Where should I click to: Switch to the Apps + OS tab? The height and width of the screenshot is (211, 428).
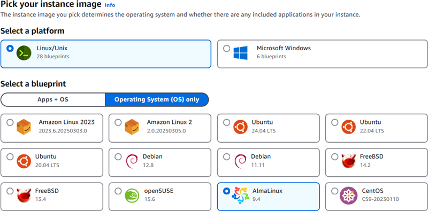53,99
